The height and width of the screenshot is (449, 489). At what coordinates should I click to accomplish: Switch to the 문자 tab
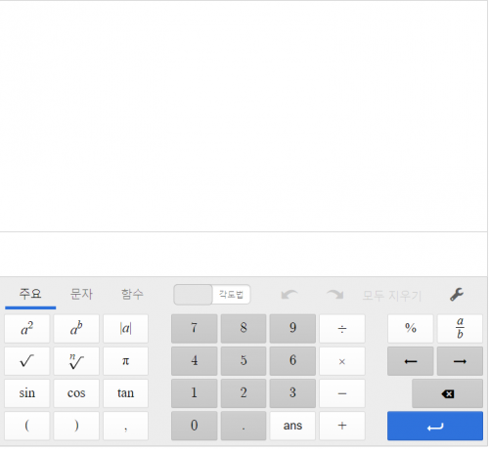[x=81, y=294]
